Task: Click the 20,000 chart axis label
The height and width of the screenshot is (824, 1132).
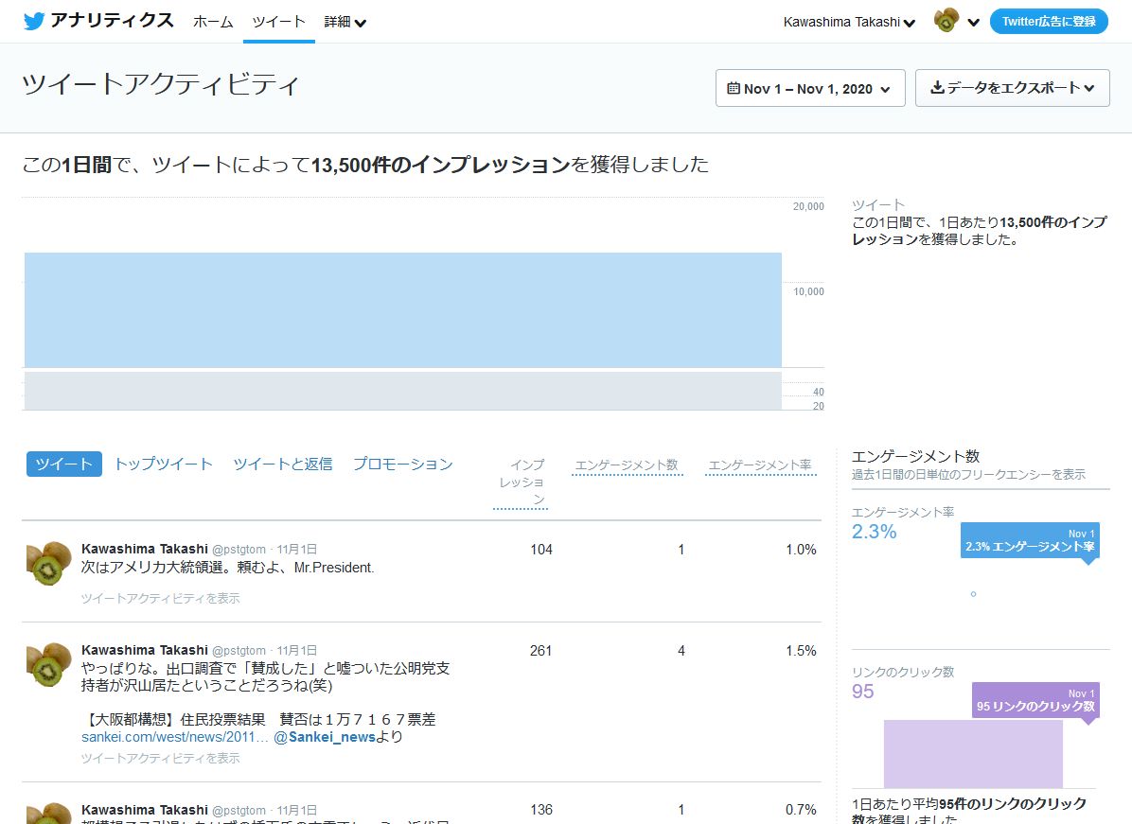Action: point(808,206)
